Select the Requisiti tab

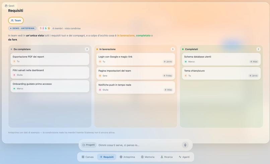click(x=107, y=157)
